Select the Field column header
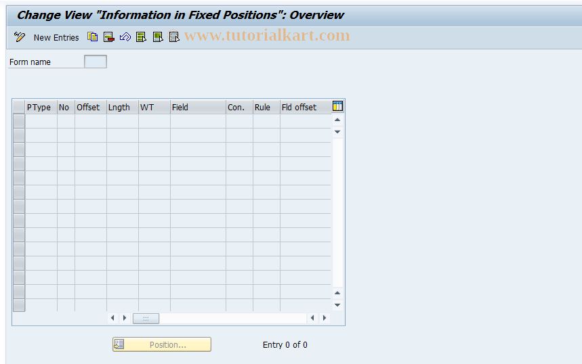Screen dimensions: 582x364 [198, 107]
